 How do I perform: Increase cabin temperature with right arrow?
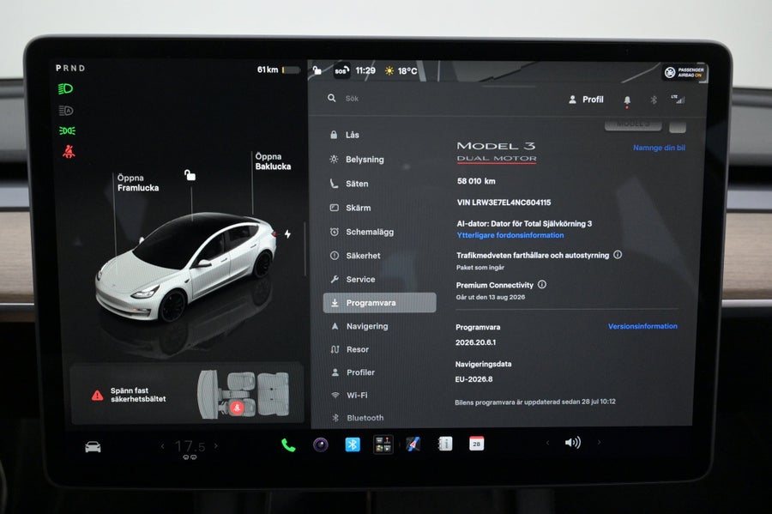(x=215, y=446)
